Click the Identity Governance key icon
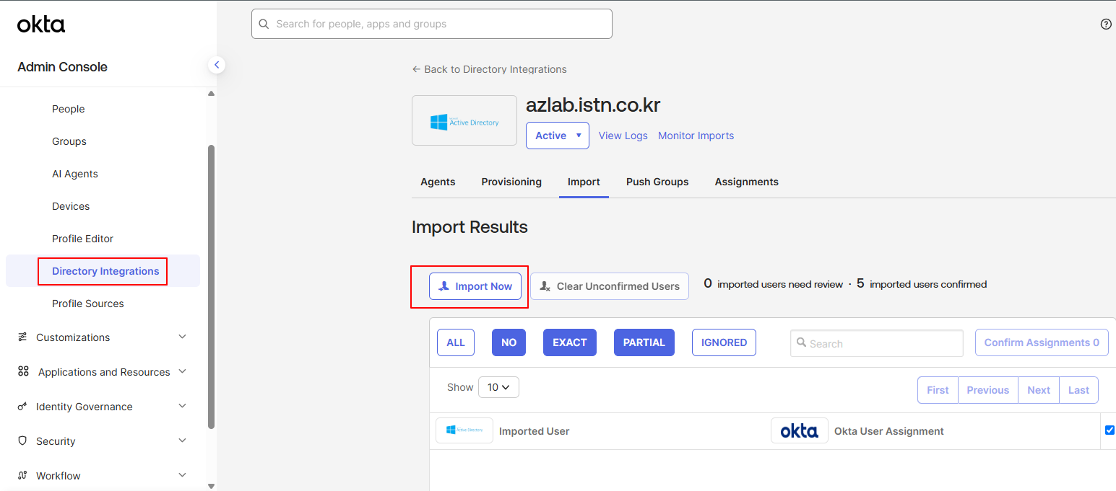The height and width of the screenshot is (491, 1116). click(x=22, y=407)
